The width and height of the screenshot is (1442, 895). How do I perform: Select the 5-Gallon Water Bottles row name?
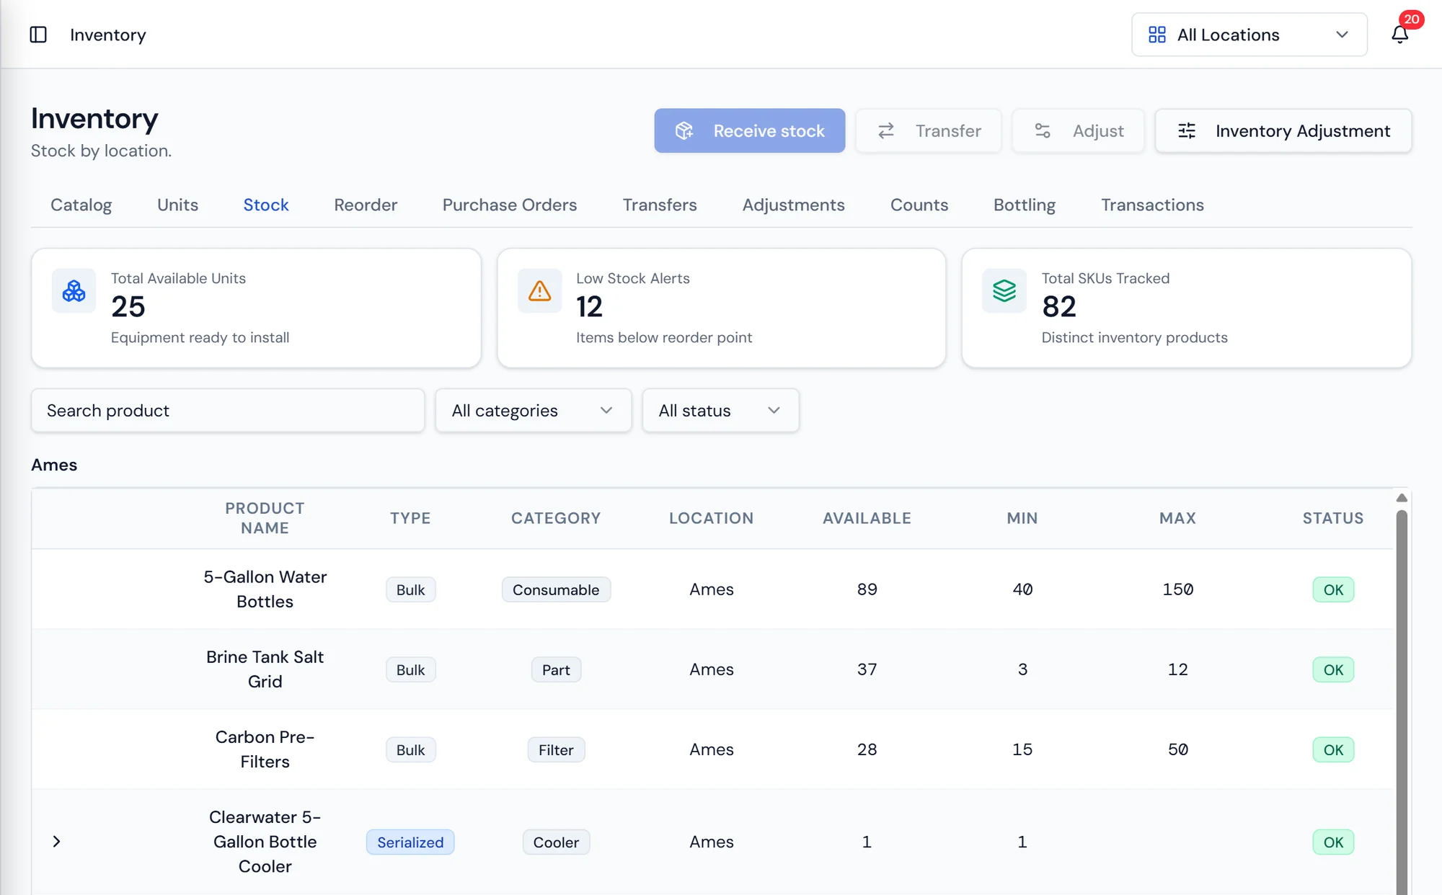tap(265, 589)
